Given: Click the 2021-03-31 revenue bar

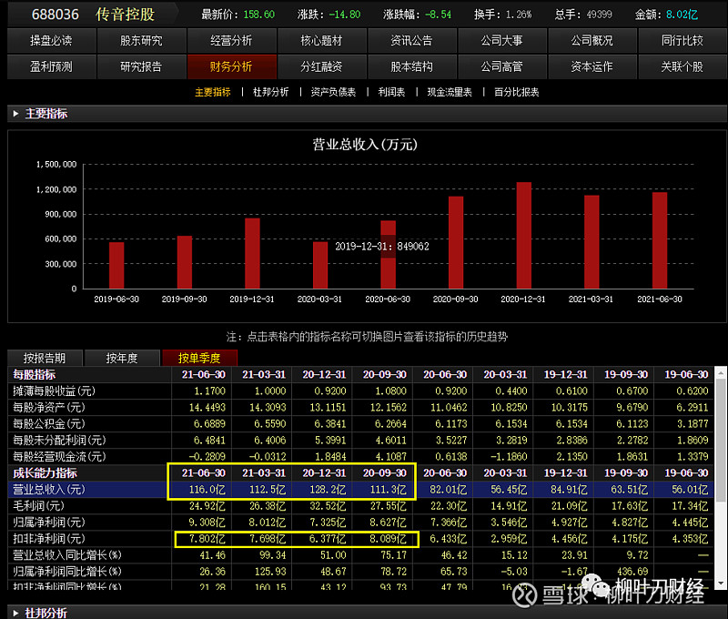Looking at the screenshot, I should [x=591, y=242].
